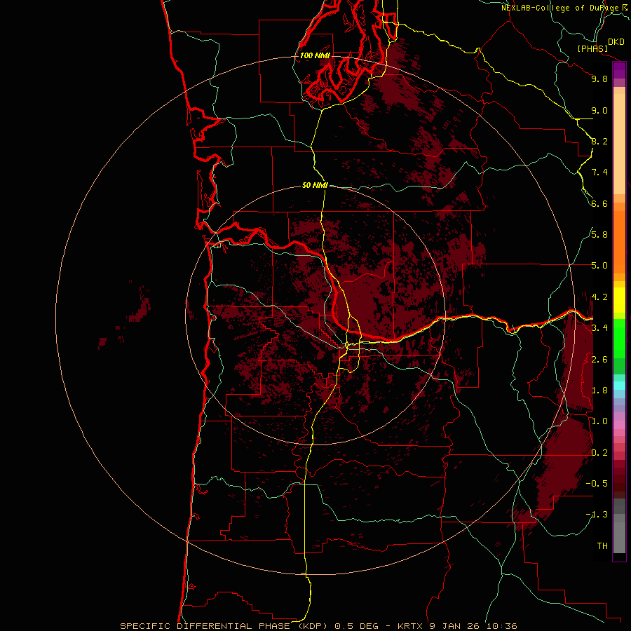Click the 9.0 value on color scale
The height and width of the screenshot is (631, 631).
(599, 110)
